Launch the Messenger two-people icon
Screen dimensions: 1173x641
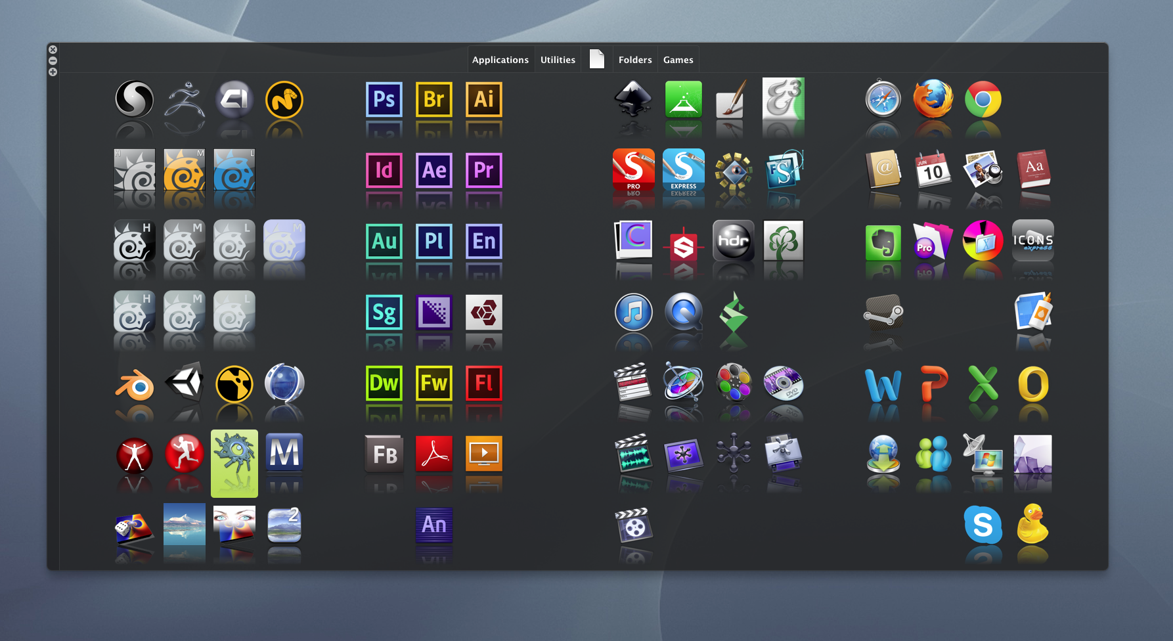(933, 454)
